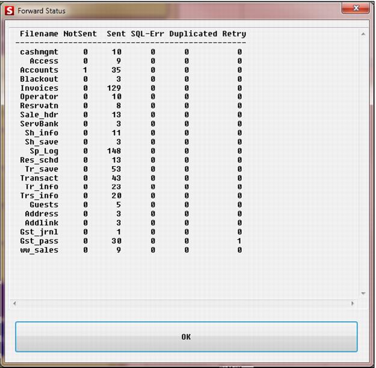376x368 pixels.
Task: Click the Forward Status title text
Action: pos(42,11)
